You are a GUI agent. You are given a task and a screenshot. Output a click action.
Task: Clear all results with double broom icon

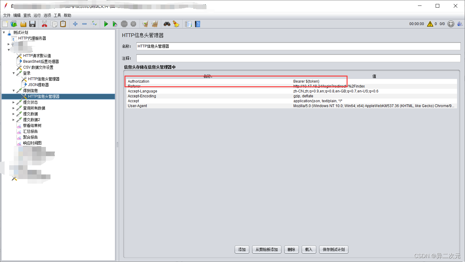155,24
